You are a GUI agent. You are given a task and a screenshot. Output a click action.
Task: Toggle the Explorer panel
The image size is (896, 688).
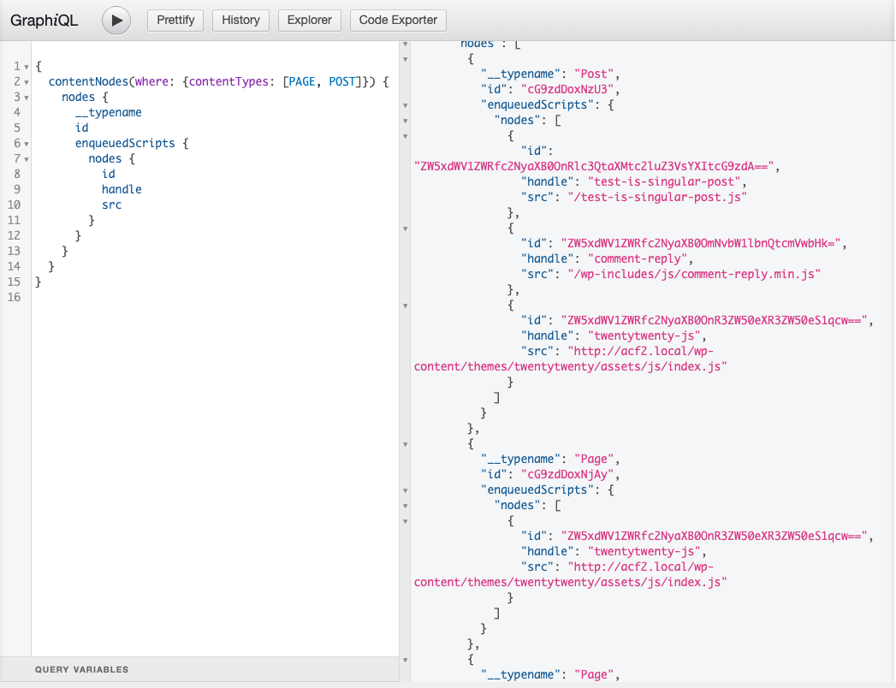pyautogui.click(x=309, y=20)
